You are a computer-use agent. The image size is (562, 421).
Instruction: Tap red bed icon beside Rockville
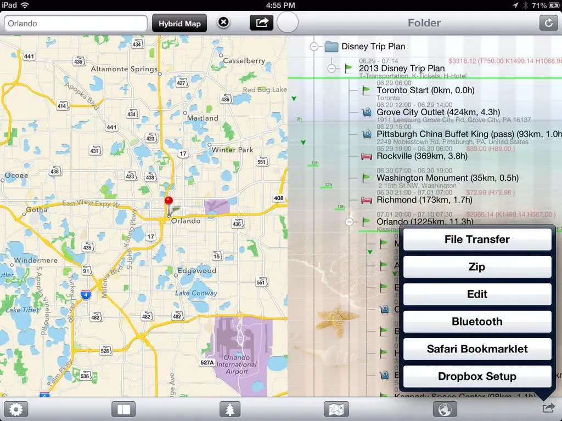[366, 156]
